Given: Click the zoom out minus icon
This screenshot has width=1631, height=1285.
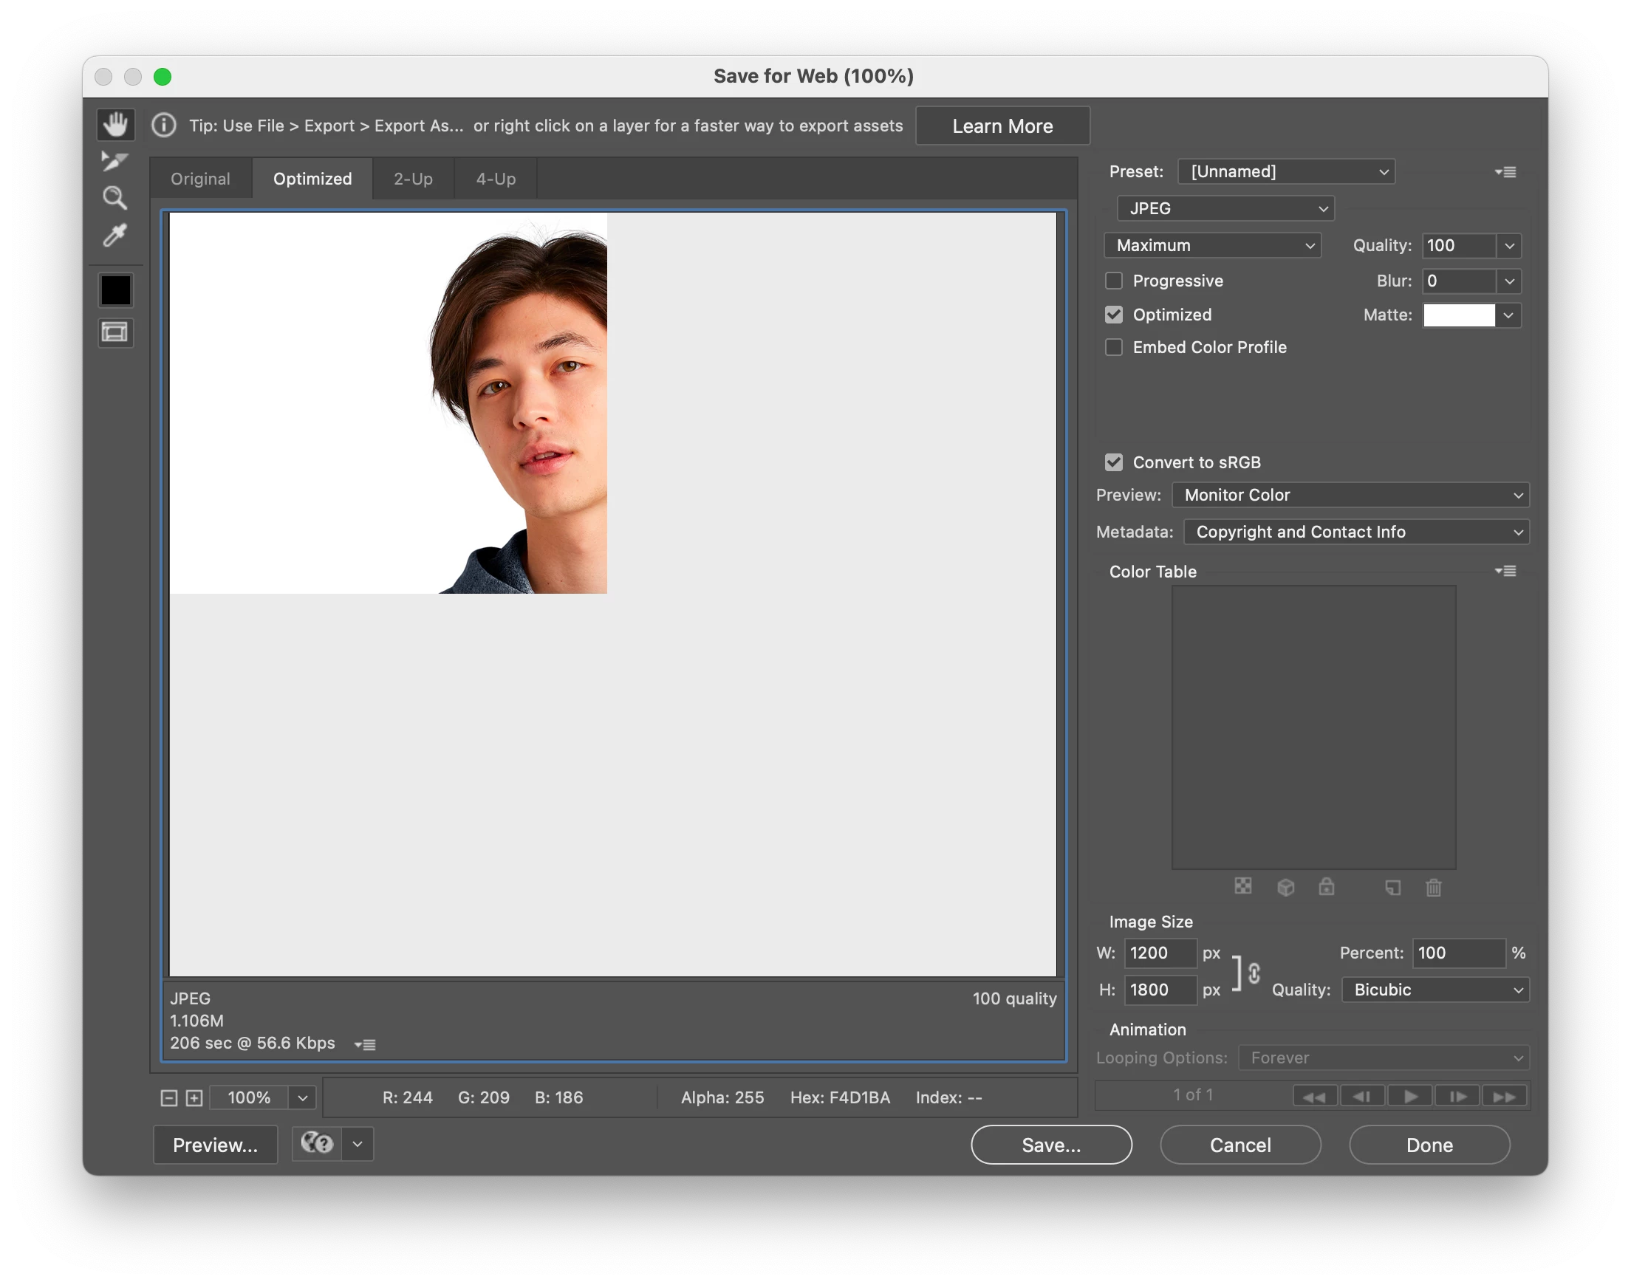Looking at the screenshot, I should pos(169,1097).
